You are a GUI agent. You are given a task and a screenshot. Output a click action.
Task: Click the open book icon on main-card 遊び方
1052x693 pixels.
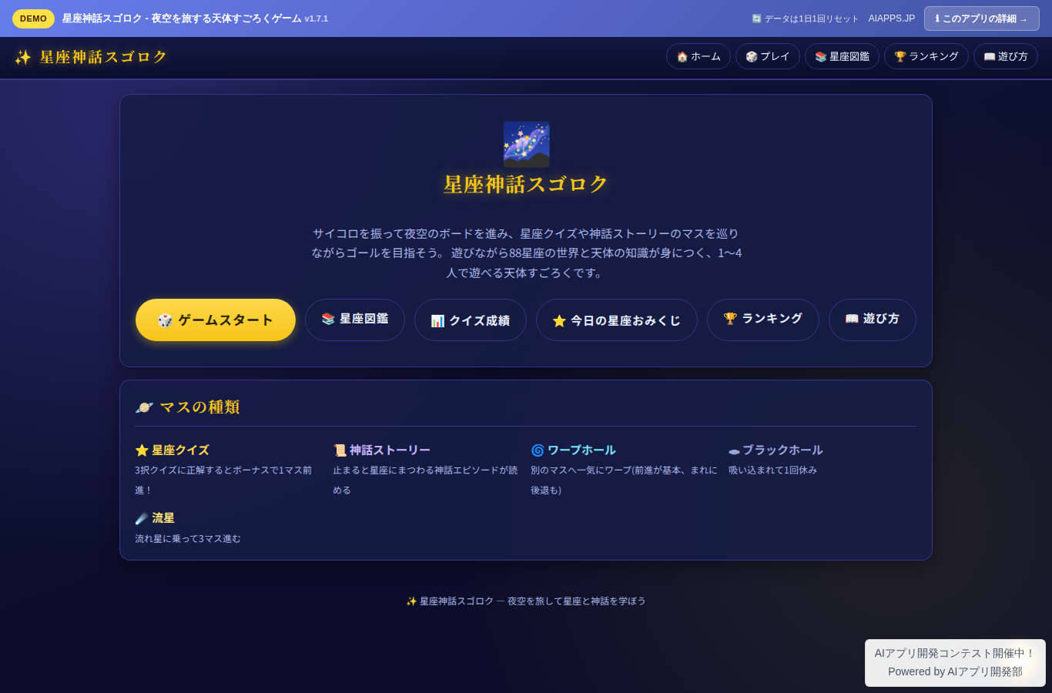[x=852, y=319]
